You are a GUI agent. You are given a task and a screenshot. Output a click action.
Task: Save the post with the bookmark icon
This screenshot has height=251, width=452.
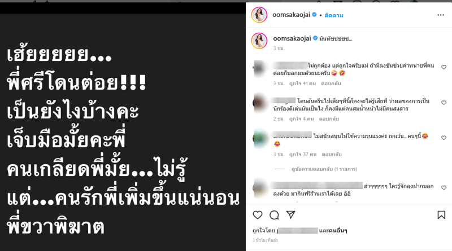click(x=441, y=215)
